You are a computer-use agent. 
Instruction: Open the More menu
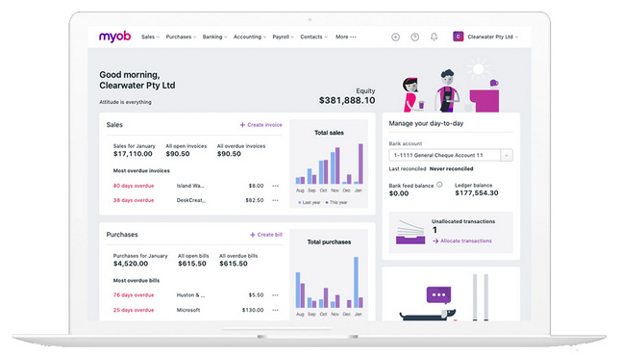click(x=346, y=37)
